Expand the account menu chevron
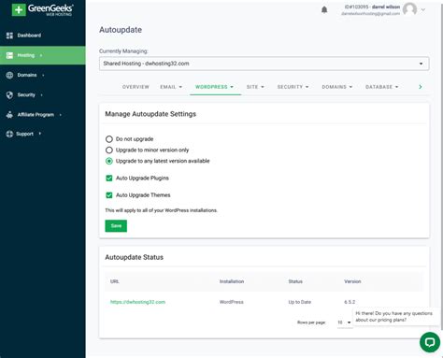Viewport: 443px width, 358px height. click(423, 9)
